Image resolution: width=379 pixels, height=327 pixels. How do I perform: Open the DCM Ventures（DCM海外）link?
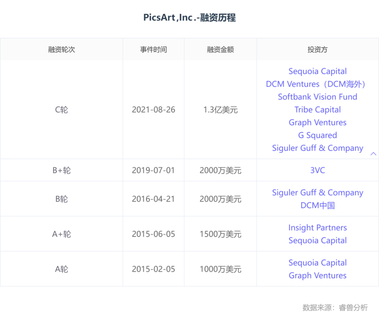(318, 84)
